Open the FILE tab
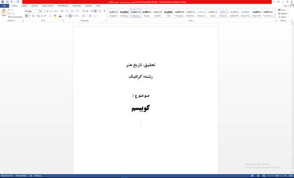The image size is (294, 178). [x=4, y=6]
